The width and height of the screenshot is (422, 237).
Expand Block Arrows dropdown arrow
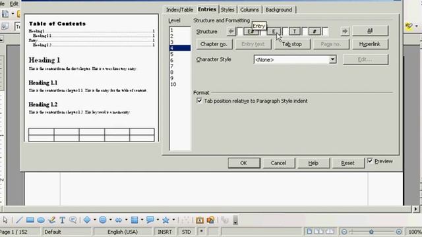click(x=126, y=220)
